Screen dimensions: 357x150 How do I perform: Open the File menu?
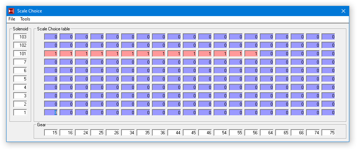[12, 19]
